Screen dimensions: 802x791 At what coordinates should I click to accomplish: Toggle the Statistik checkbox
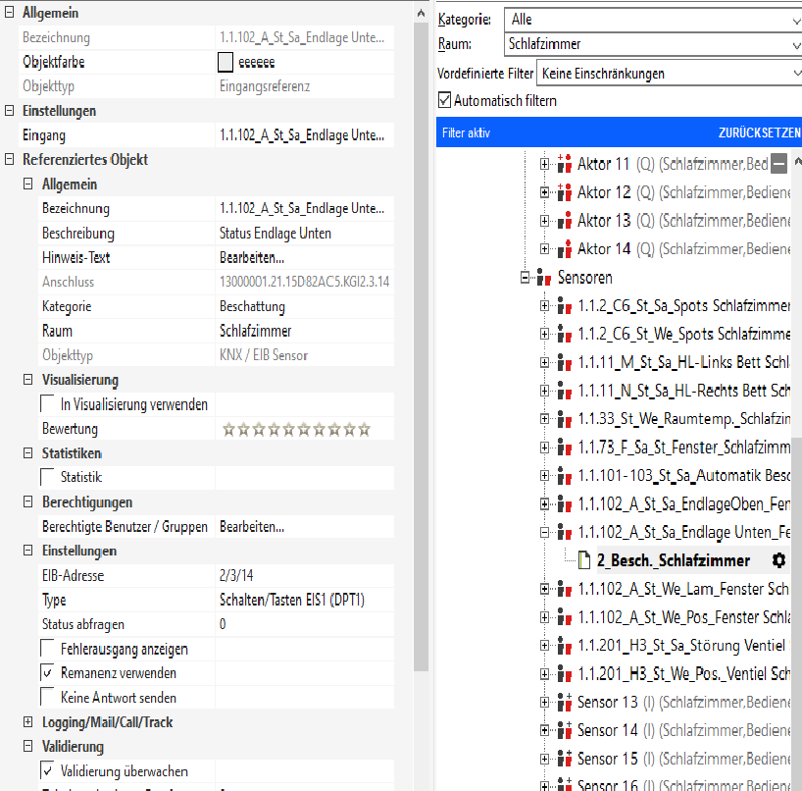pyautogui.click(x=48, y=477)
